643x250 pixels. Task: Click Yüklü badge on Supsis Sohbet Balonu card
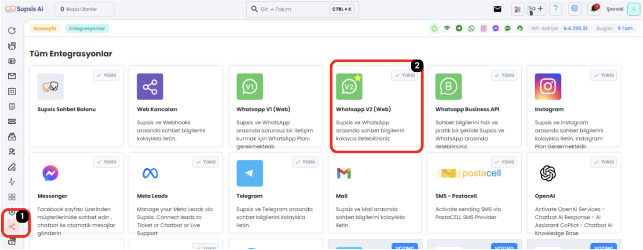tap(106, 76)
